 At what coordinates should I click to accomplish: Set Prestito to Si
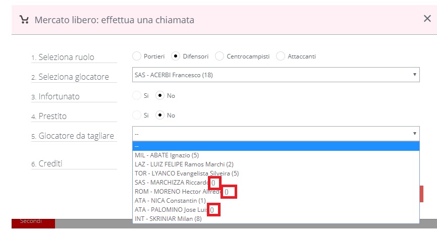pos(136,115)
